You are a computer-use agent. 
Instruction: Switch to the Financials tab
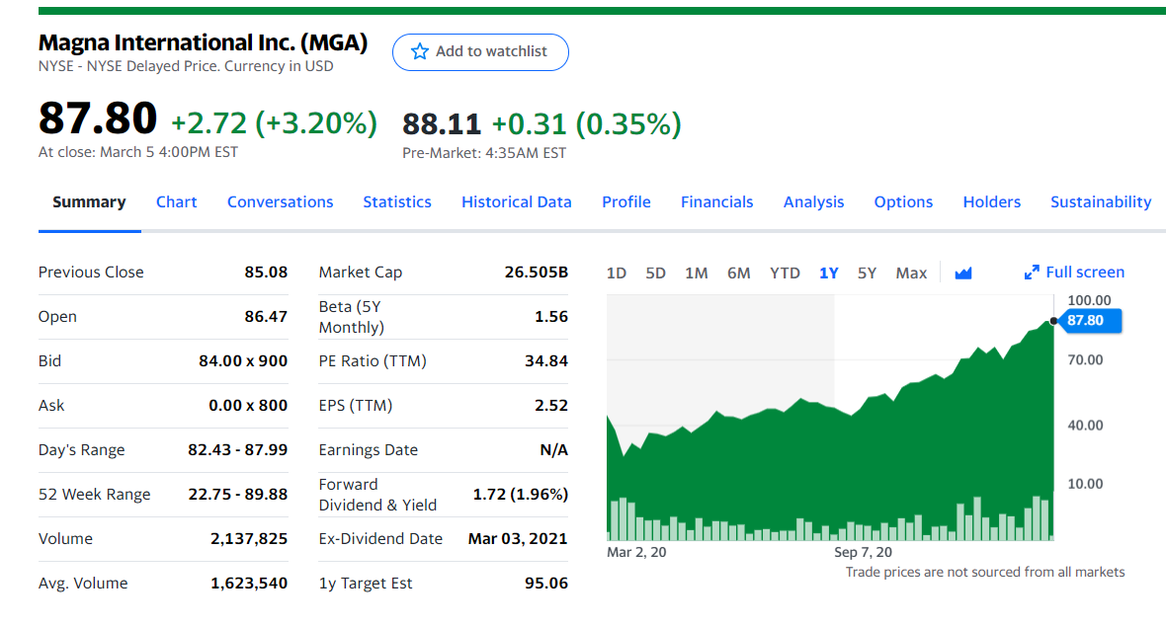tap(716, 202)
